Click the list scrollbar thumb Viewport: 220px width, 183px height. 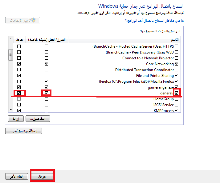pos(11,55)
